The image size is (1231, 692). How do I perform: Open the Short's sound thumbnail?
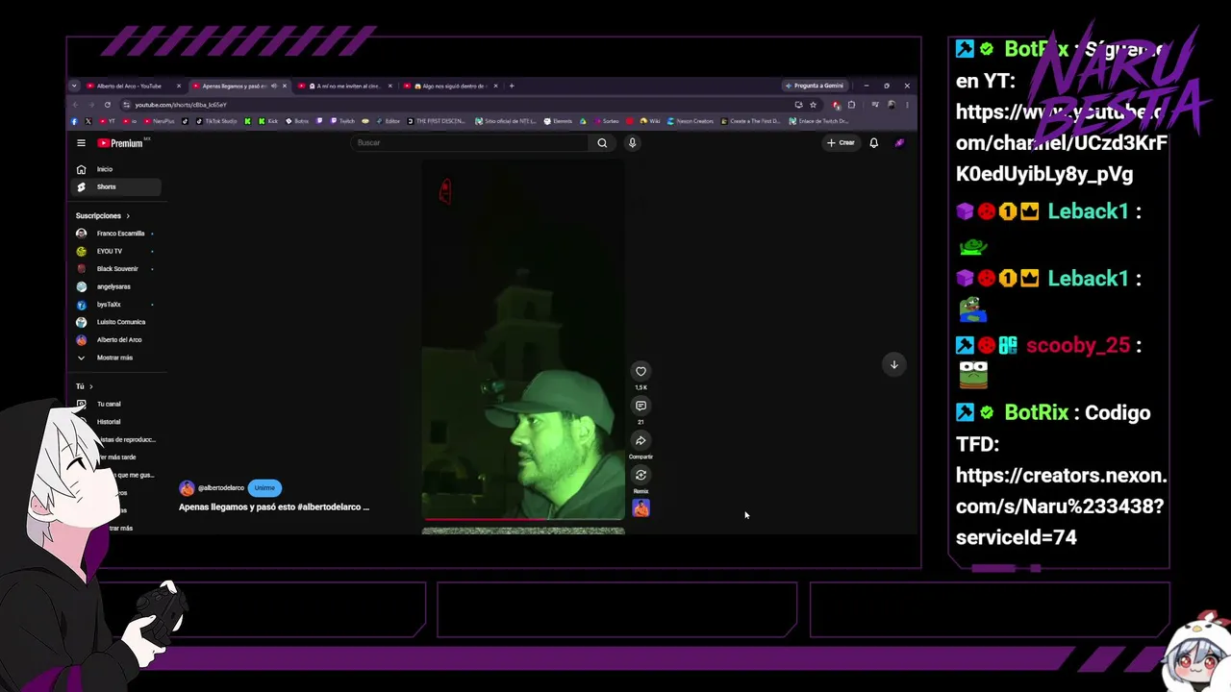click(641, 508)
